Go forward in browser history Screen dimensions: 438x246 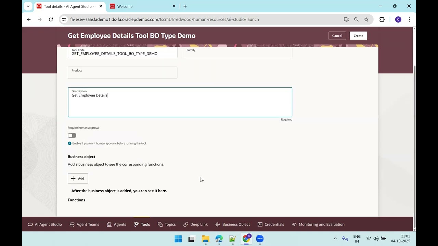[x=40, y=19]
